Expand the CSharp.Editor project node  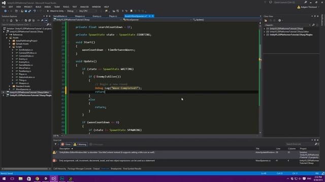click(4, 92)
